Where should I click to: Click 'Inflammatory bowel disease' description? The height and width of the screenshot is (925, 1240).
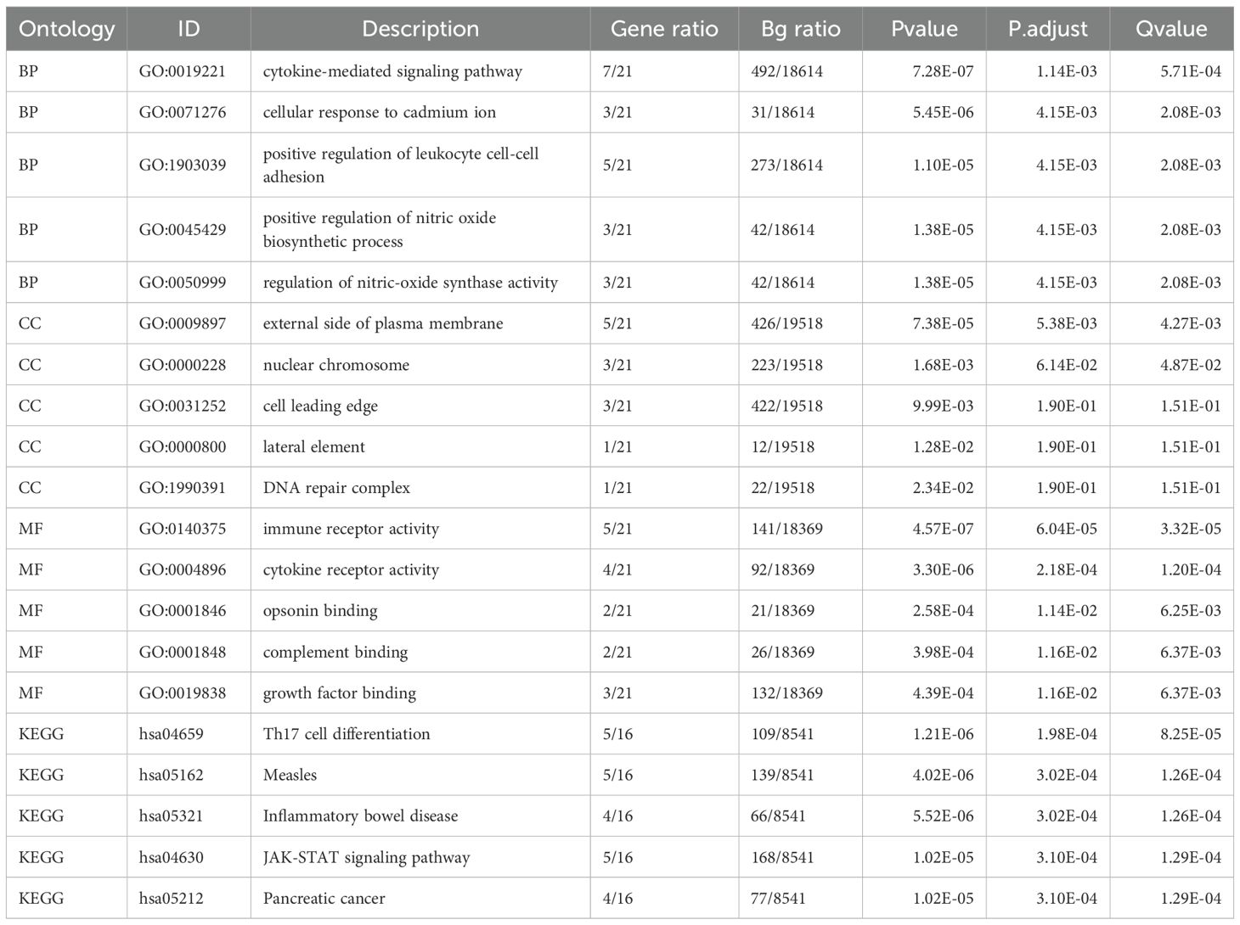pos(360,816)
